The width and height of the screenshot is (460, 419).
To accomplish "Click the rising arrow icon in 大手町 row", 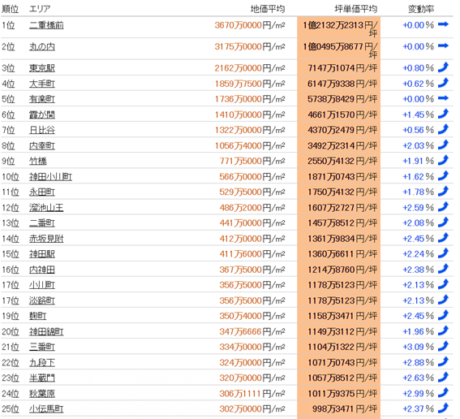I will (x=443, y=83).
